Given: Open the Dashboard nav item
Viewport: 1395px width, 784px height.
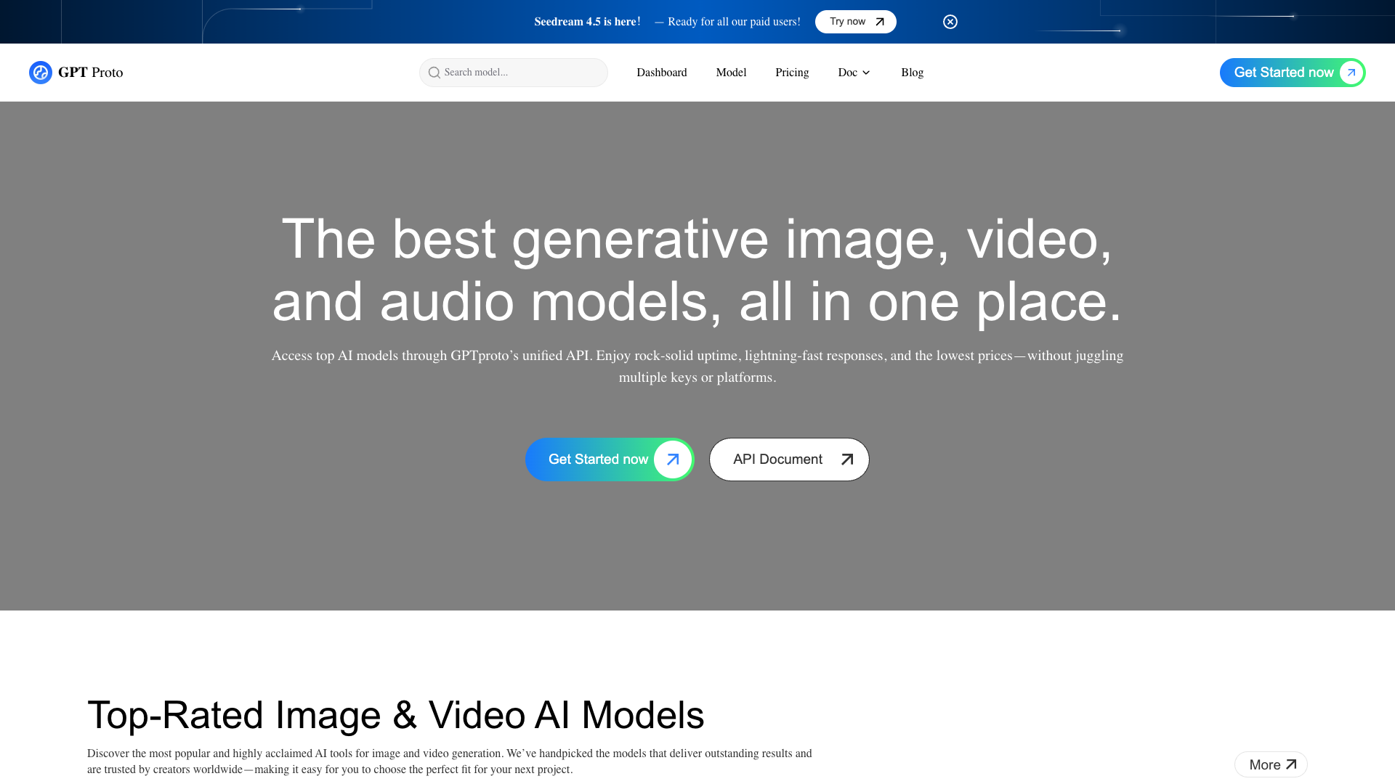Looking at the screenshot, I should coord(662,73).
